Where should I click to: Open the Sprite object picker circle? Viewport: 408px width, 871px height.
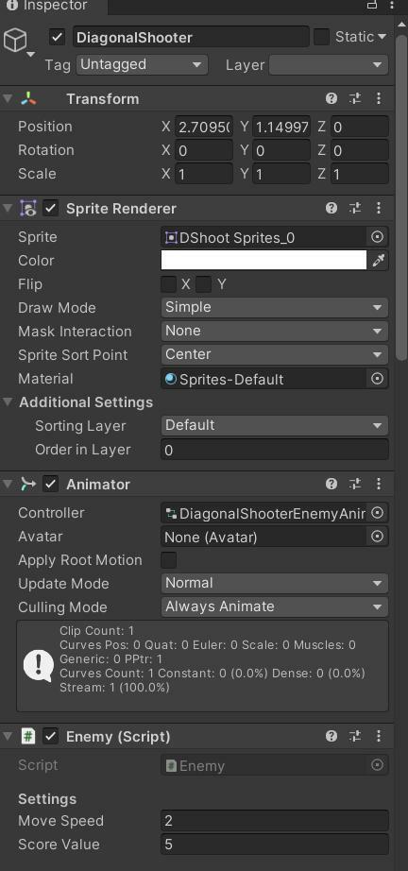click(x=377, y=237)
